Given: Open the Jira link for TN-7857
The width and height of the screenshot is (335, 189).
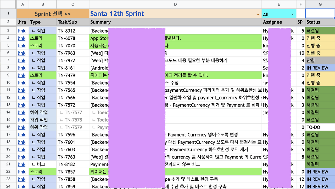Looking at the screenshot, I should click(21, 172).
